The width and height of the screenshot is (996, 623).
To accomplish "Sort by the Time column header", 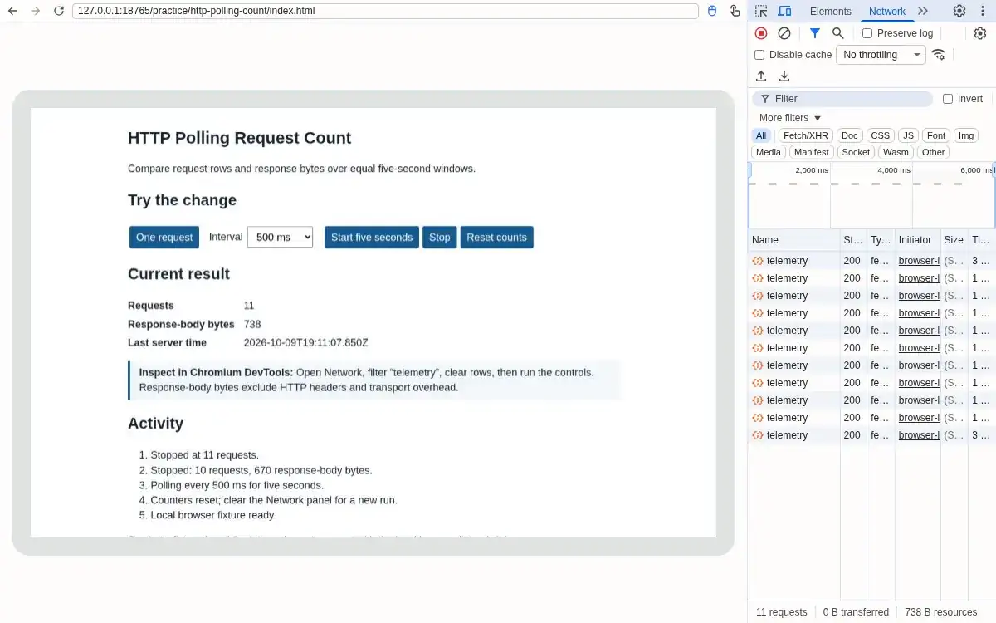I will click(981, 240).
